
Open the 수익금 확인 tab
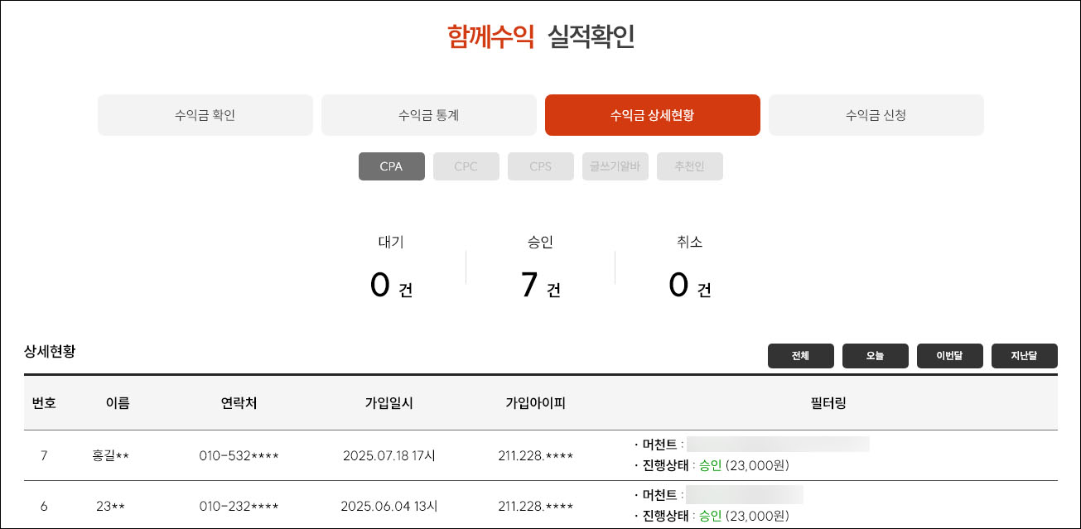[205, 115]
